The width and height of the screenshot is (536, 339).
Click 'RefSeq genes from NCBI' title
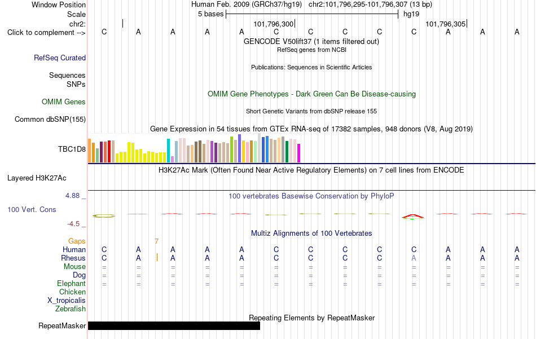coord(312,50)
